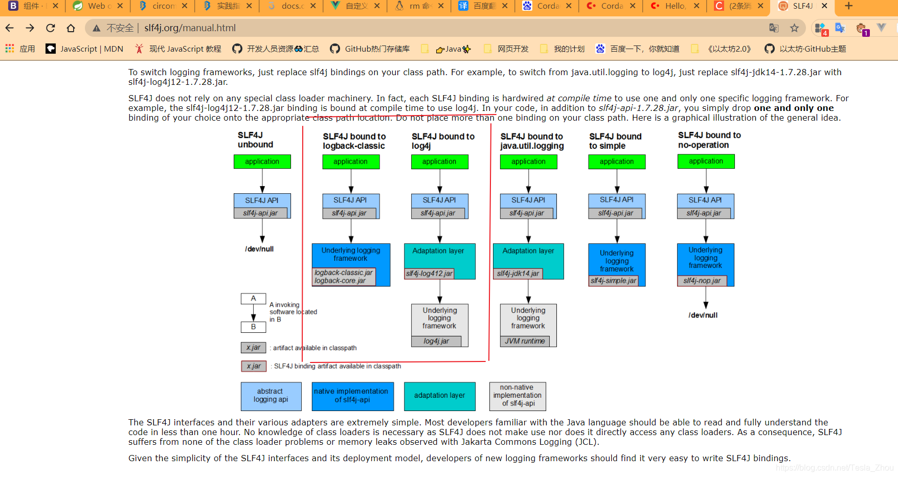The height and width of the screenshot is (477, 898).
Task: Open a new browser tab
Action: (x=849, y=6)
